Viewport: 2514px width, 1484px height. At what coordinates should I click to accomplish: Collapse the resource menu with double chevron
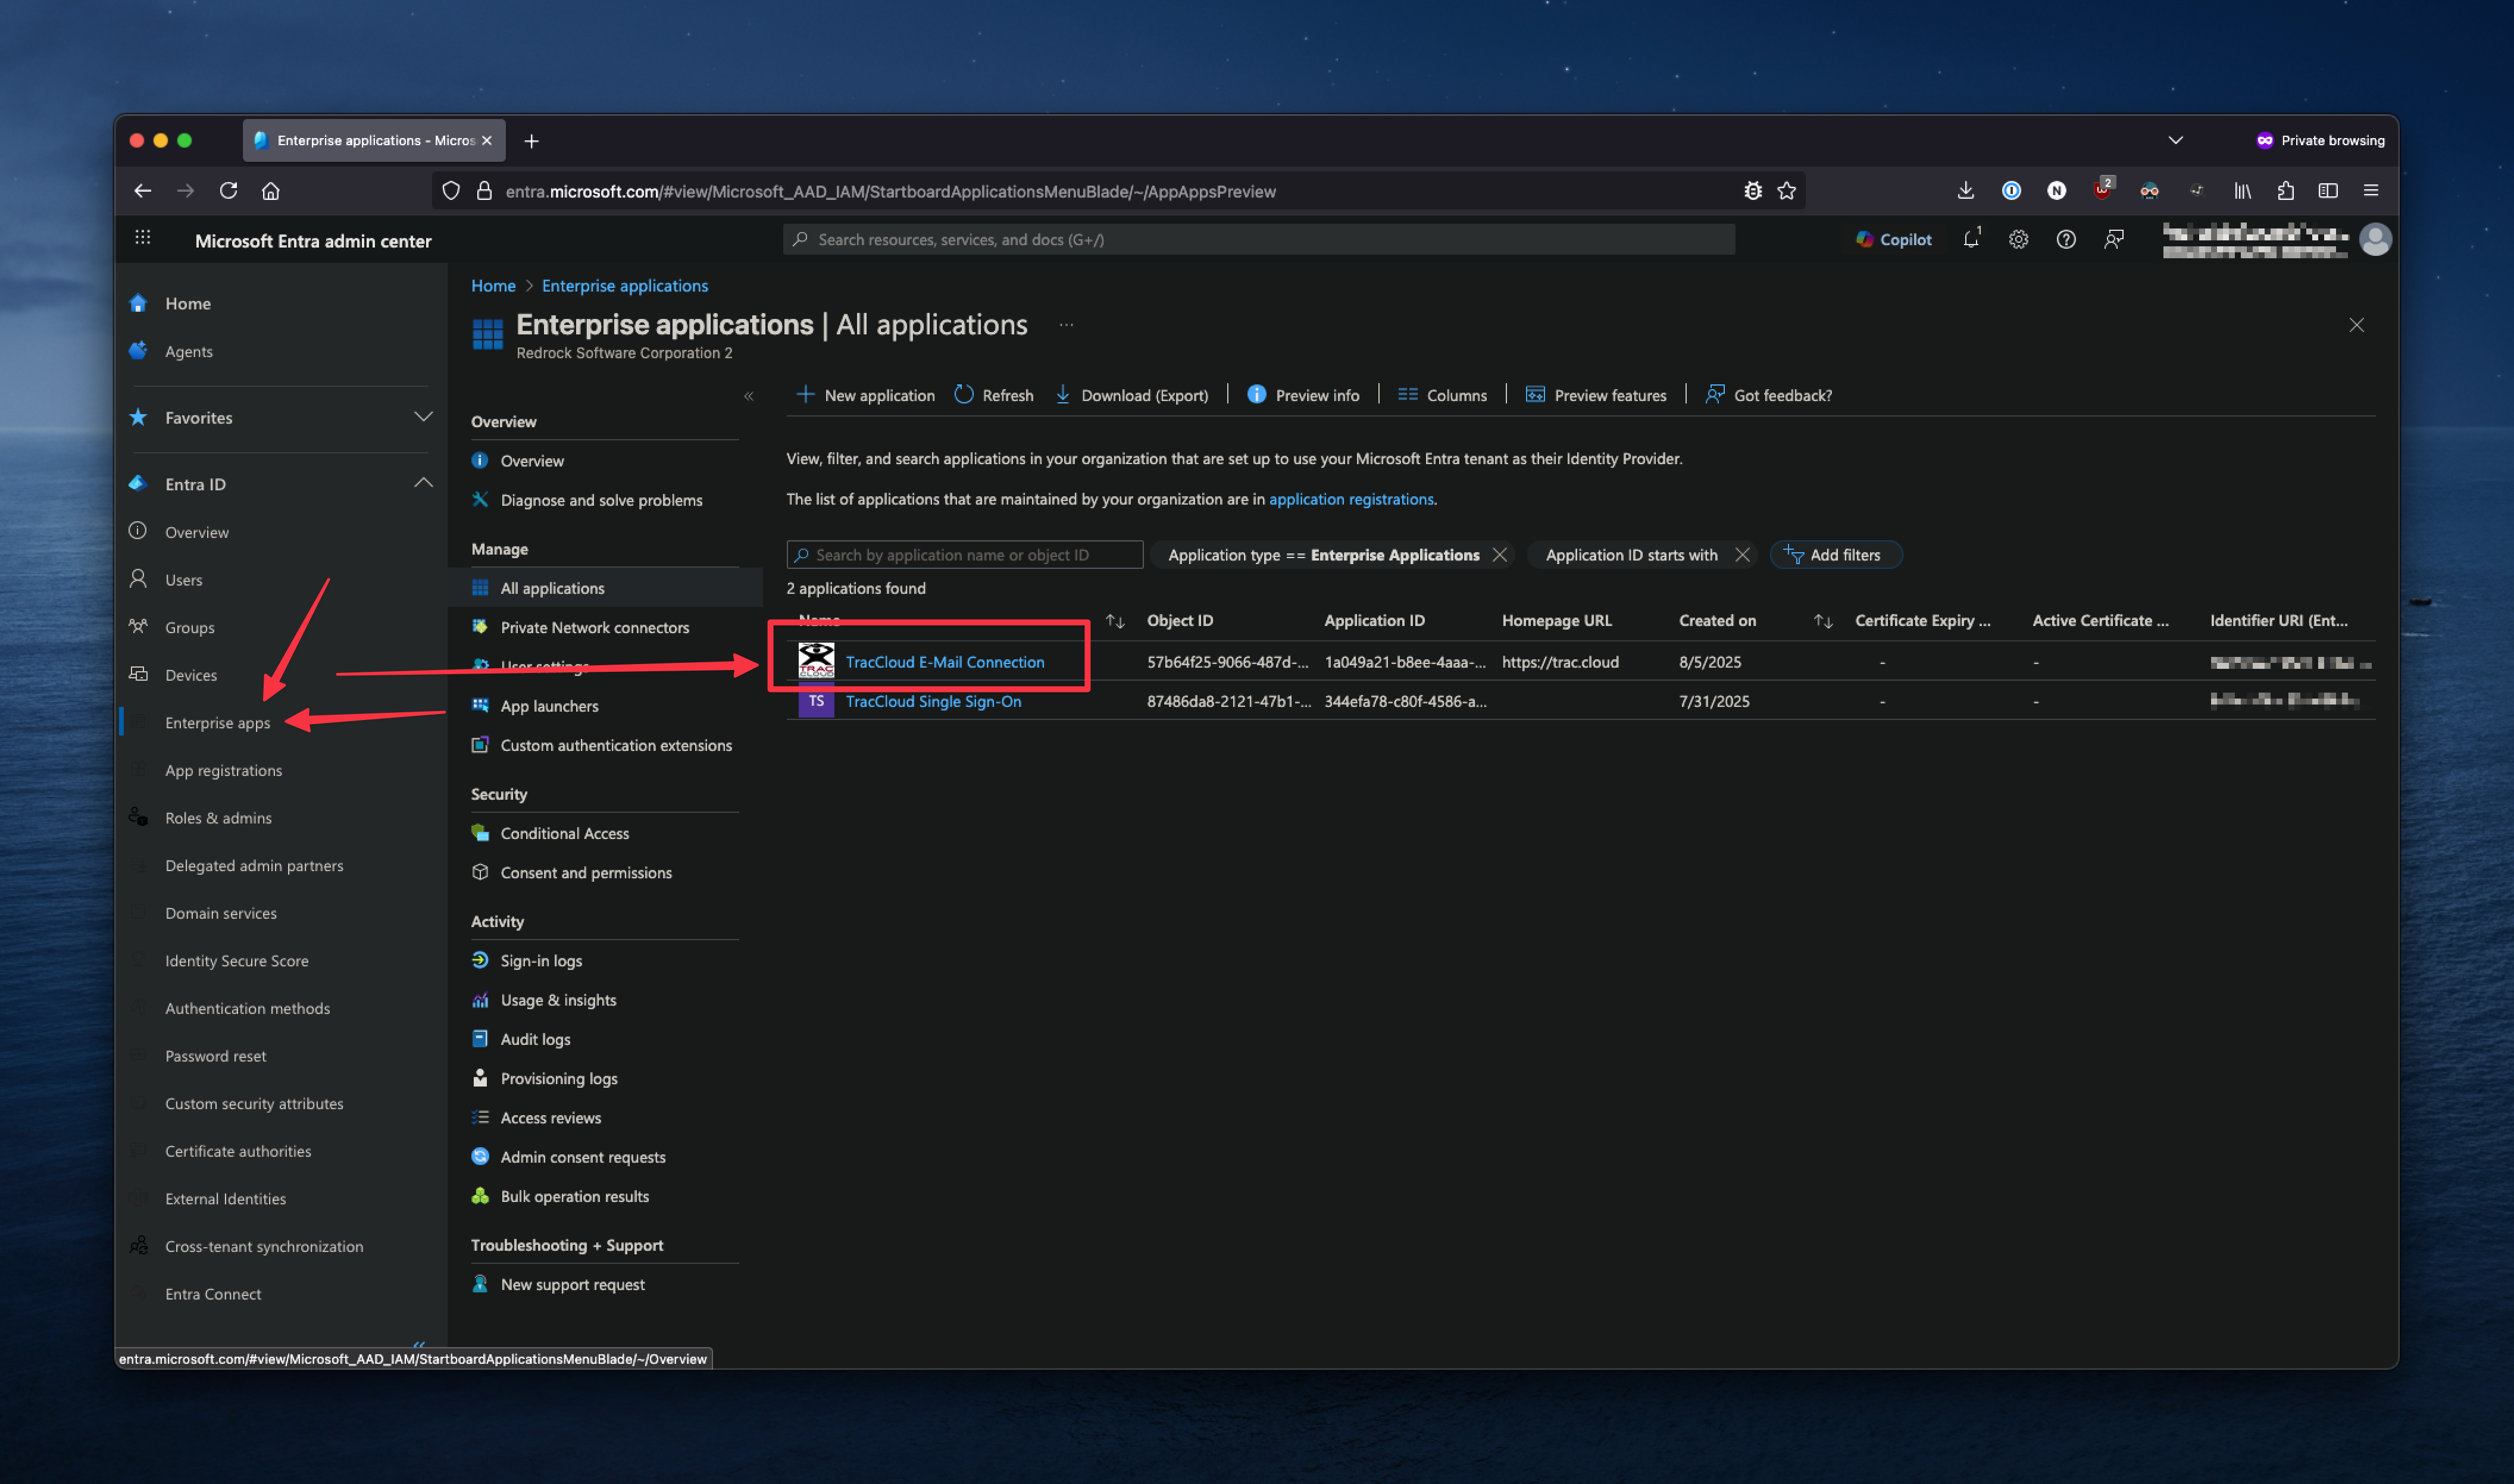(748, 397)
